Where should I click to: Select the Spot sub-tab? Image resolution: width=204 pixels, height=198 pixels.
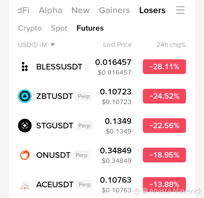click(59, 28)
